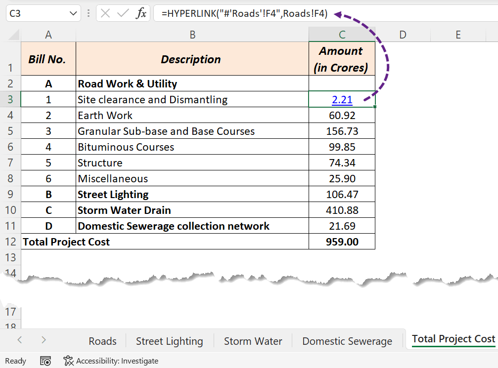Select row 17 header

click(10, 312)
